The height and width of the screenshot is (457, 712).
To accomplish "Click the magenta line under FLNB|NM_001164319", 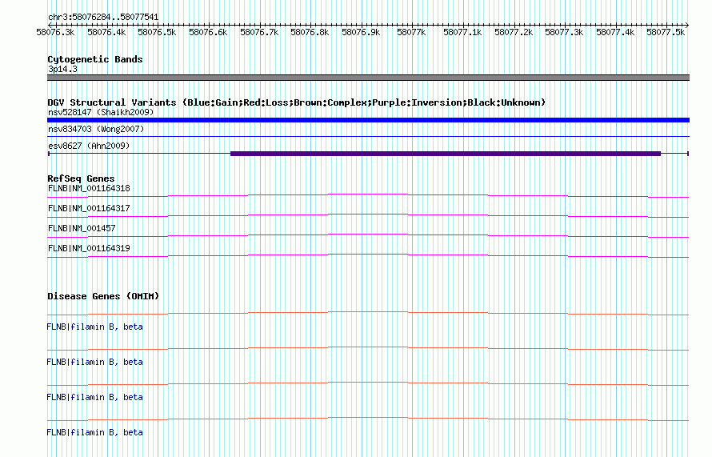I will 368,256.
